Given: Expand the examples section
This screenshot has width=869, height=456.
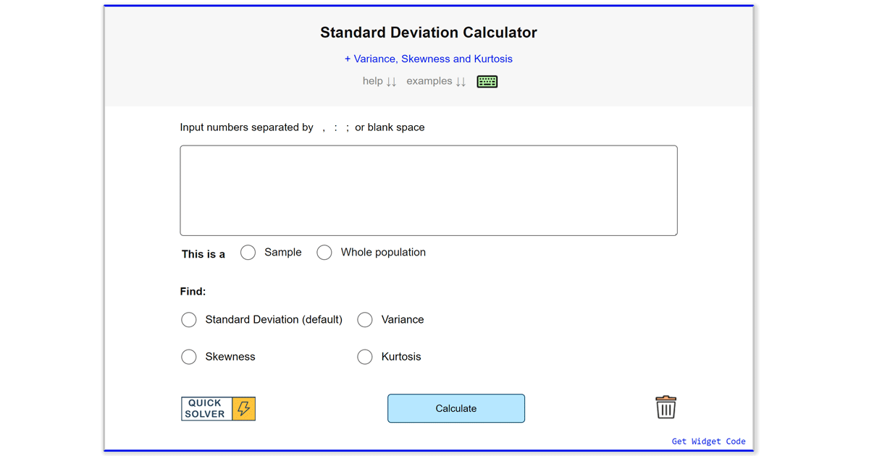Looking at the screenshot, I should [429, 81].
